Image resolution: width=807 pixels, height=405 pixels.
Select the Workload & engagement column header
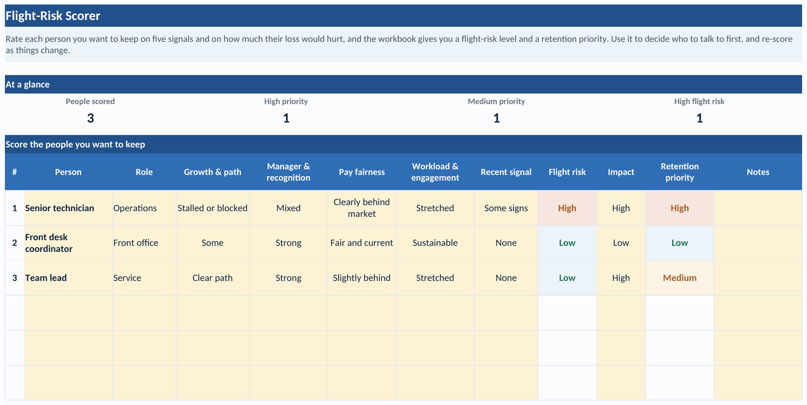[435, 172]
